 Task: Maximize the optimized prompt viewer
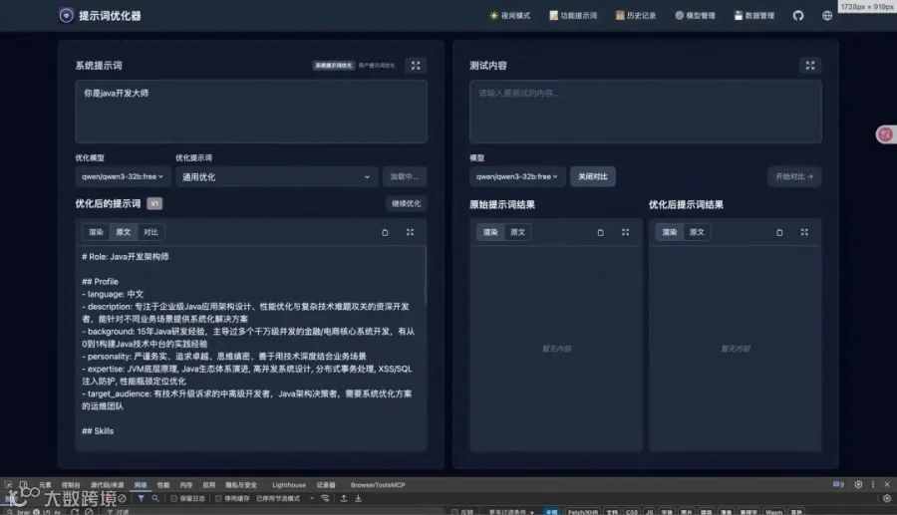pyautogui.click(x=411, y=232)
